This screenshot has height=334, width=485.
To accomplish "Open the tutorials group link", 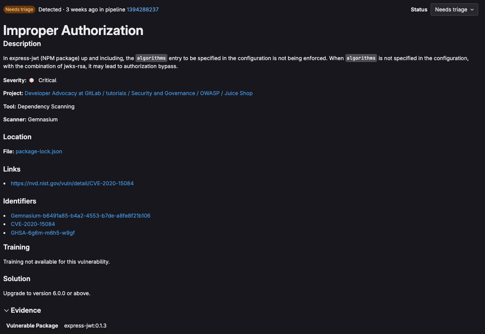I will click(116, 93).
